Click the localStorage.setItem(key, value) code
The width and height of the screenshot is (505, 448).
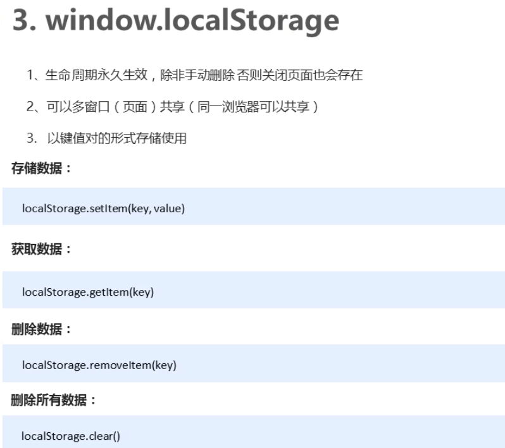click(103, 209)
